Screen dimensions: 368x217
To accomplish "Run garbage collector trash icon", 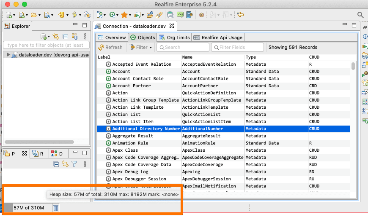I will click(55, 208).
